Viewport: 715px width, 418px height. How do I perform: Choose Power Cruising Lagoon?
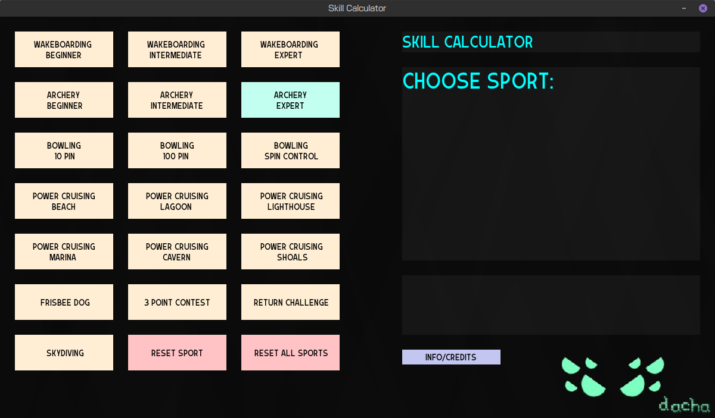coord(177,201)
